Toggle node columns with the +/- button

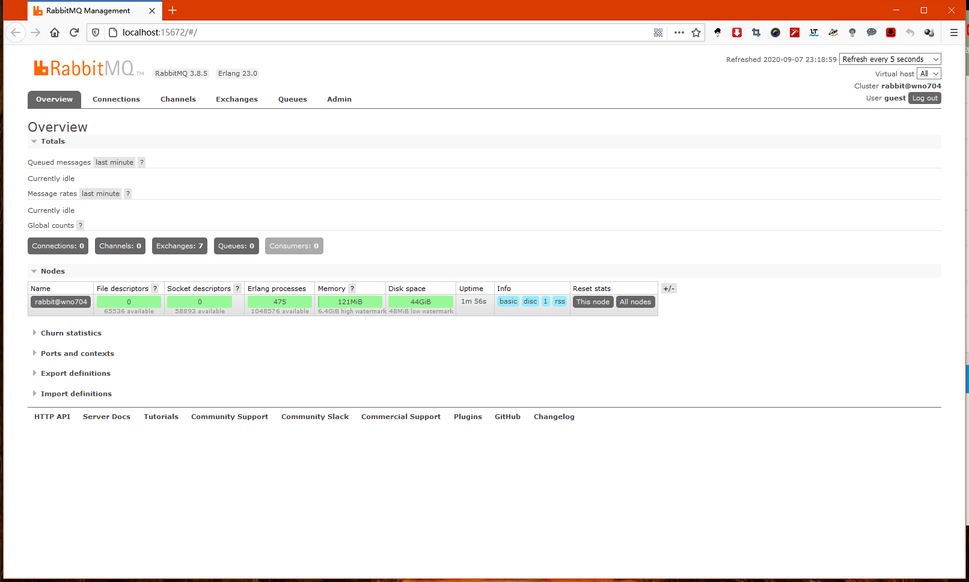[668, 289]
